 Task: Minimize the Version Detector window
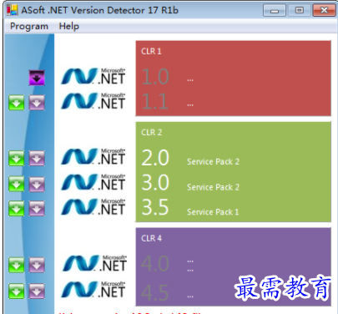[x=275, y=11]
